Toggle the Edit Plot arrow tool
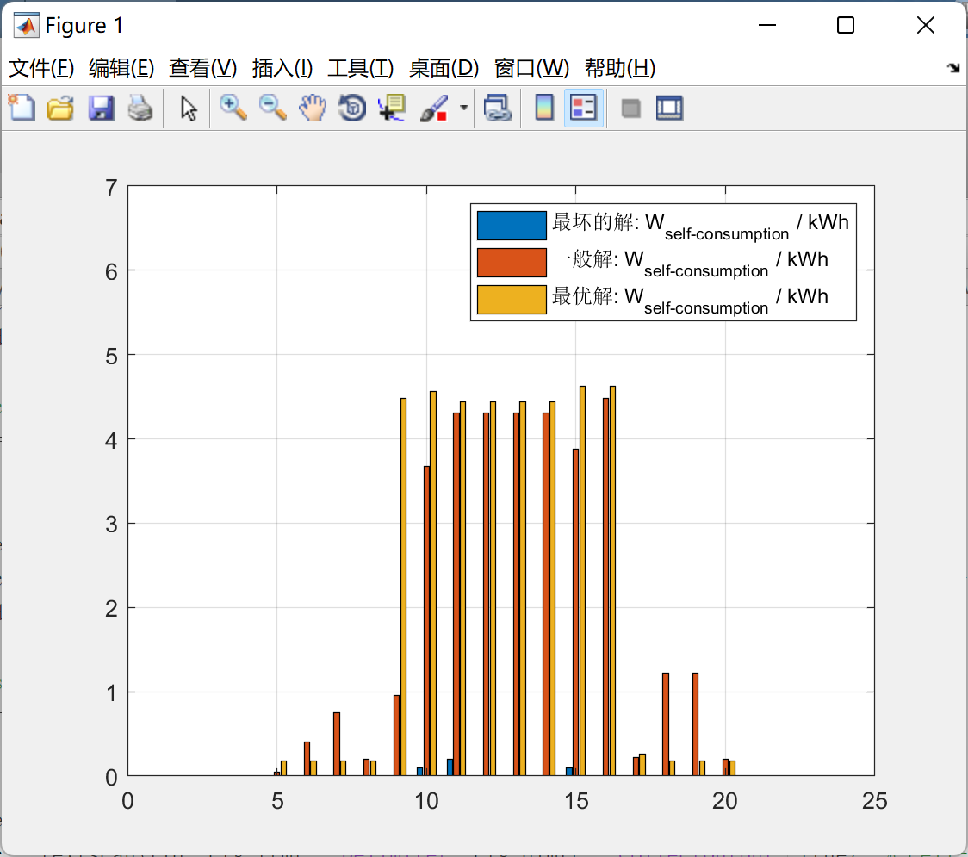The width and height of the screenshot is (968, 857). click(x=189, y=109)
